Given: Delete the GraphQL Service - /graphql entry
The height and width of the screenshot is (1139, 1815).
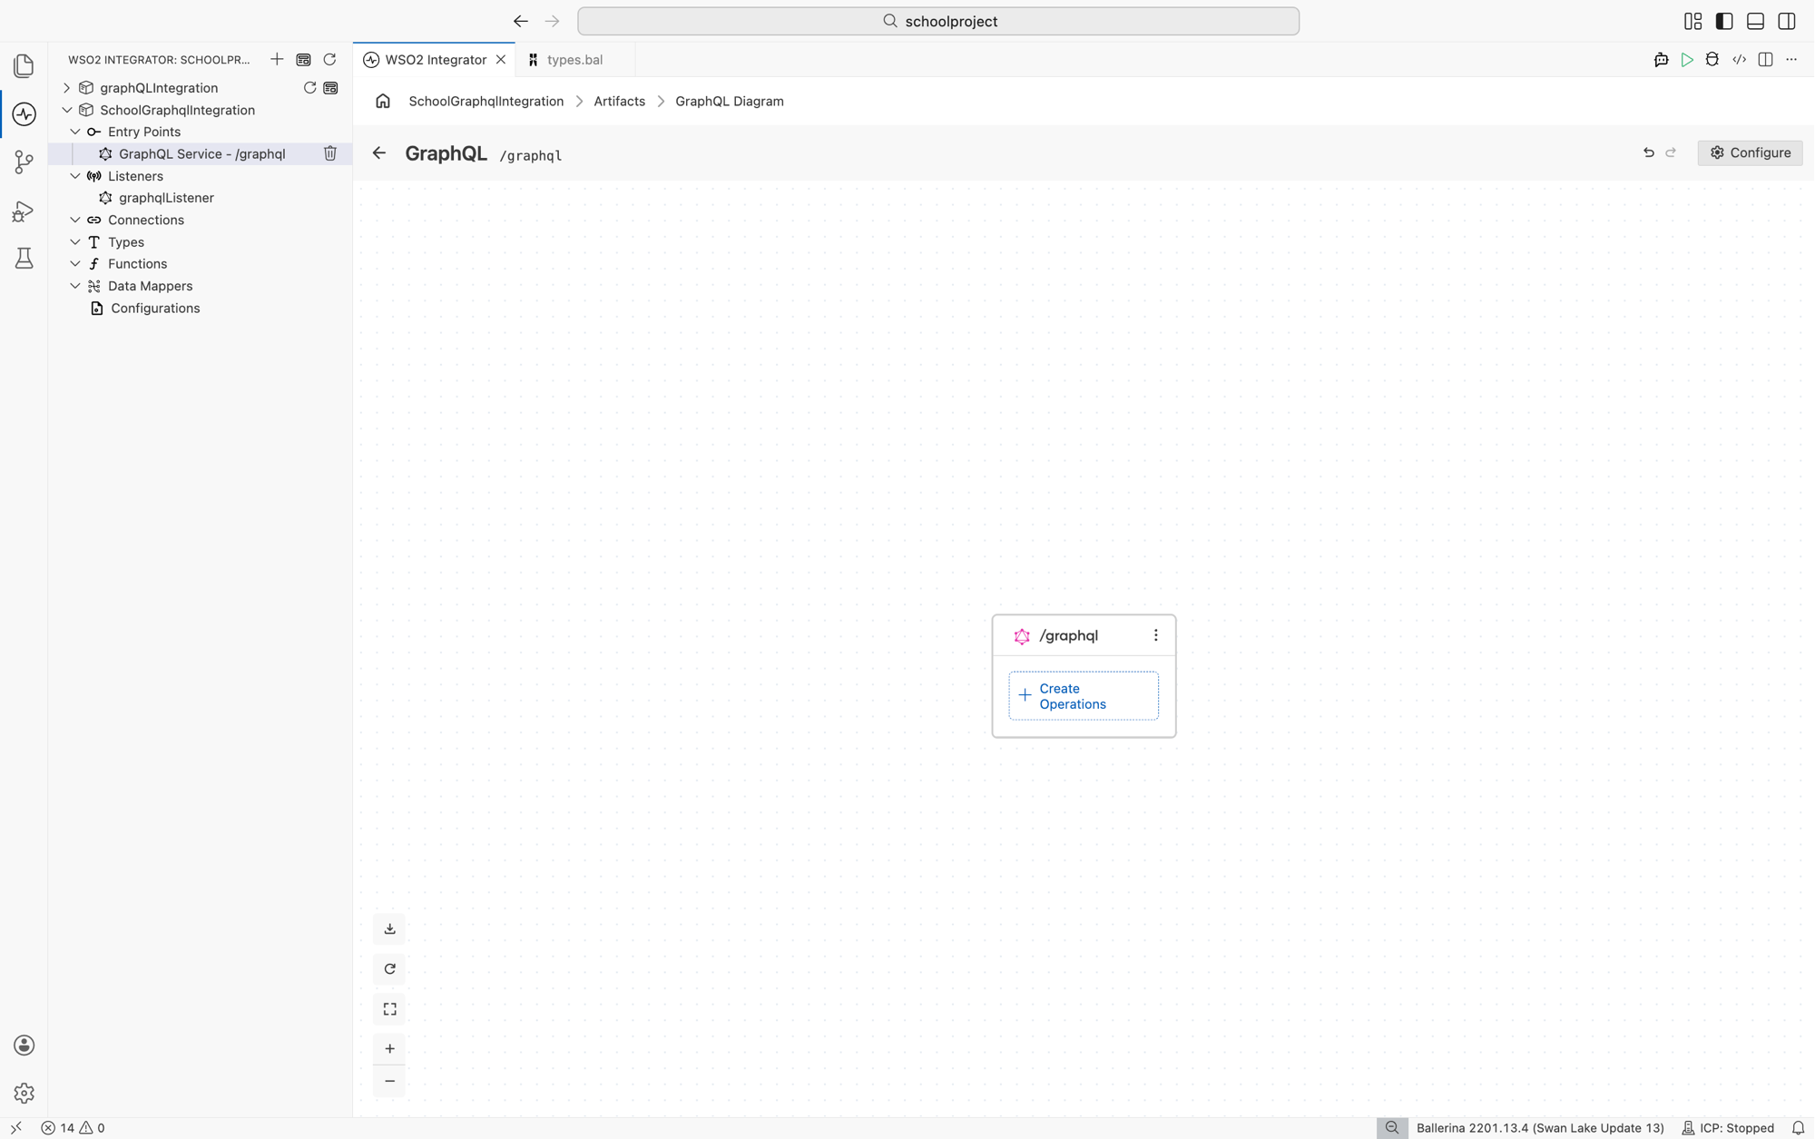Looking at the screenshot, I should tap(330, 154).
